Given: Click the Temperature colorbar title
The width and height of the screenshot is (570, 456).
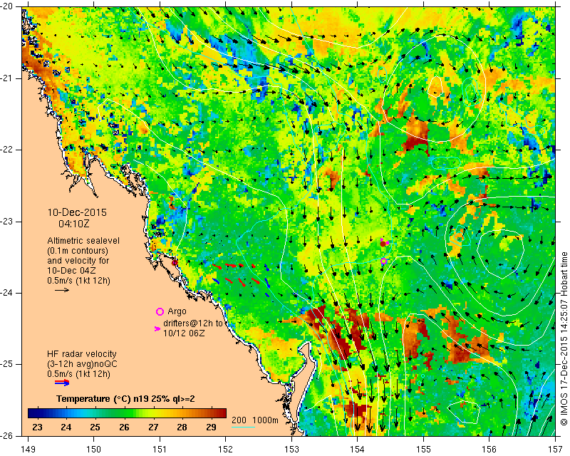Looking at the screenshot, I should (x=125, y=399).
